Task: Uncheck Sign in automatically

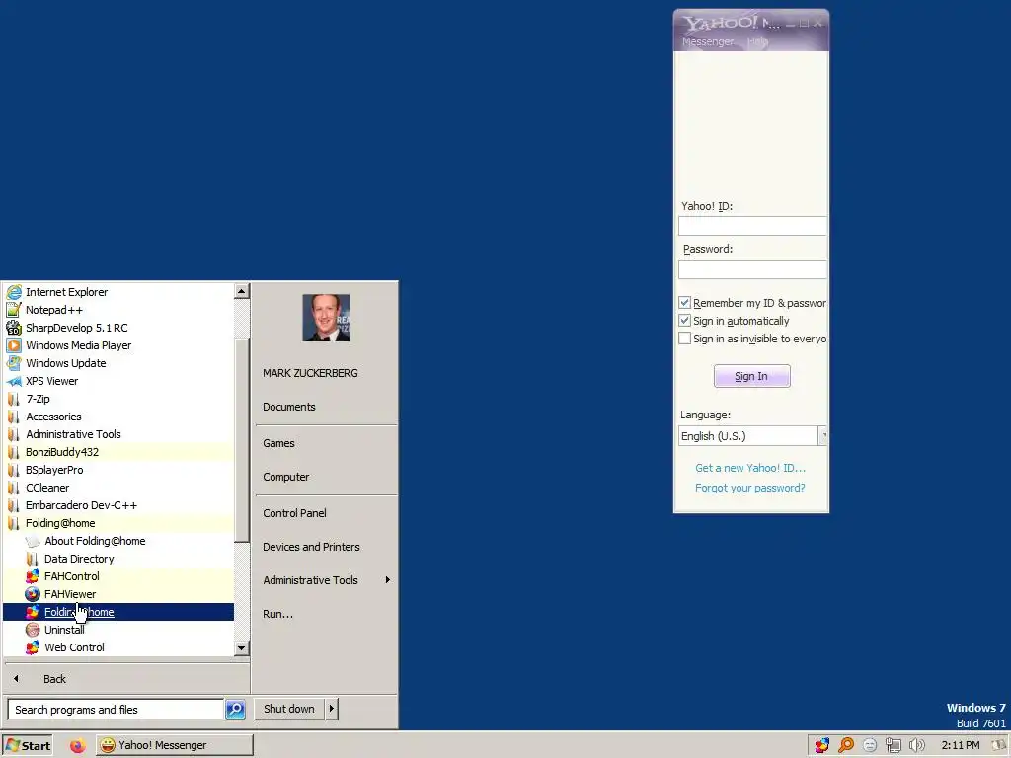Action: point(685,321)
